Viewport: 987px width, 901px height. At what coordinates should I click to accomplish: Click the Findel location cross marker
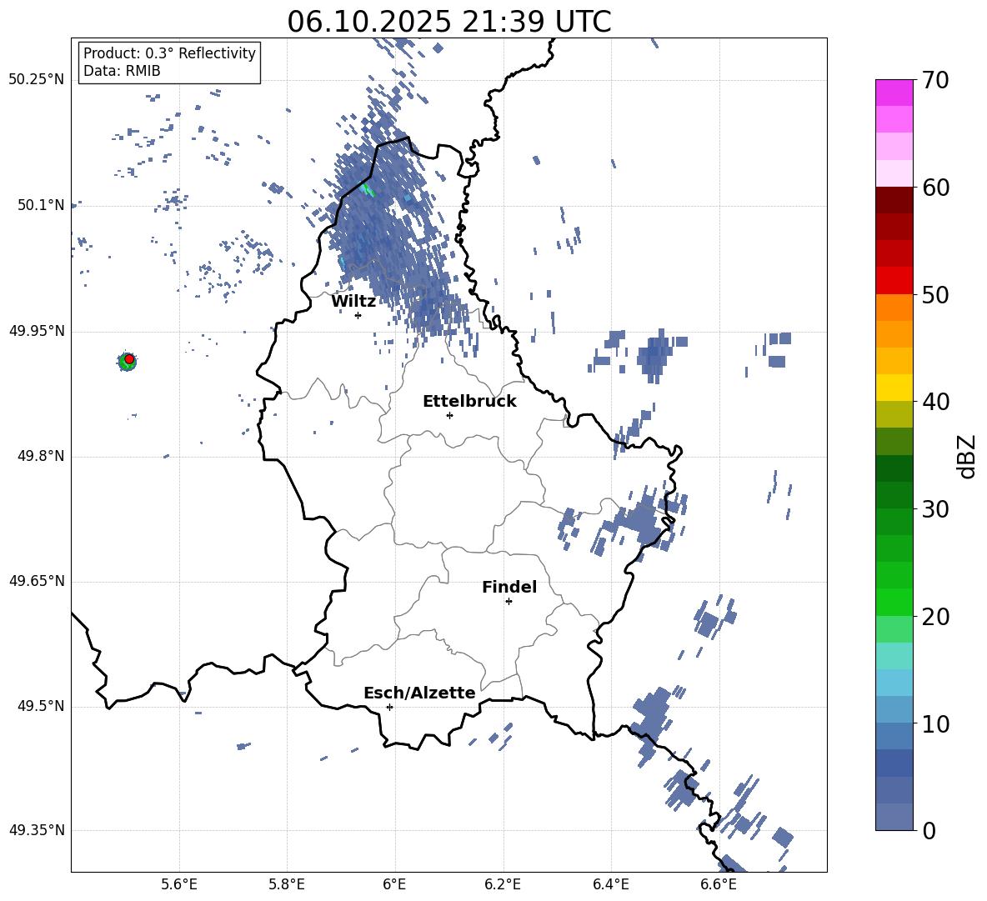[x=509, y=602]
